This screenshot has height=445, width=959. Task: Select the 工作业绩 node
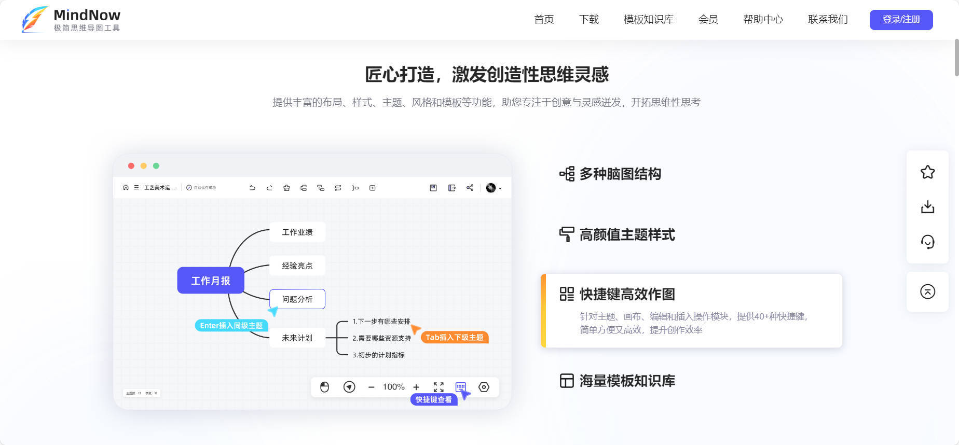[297, 232]
